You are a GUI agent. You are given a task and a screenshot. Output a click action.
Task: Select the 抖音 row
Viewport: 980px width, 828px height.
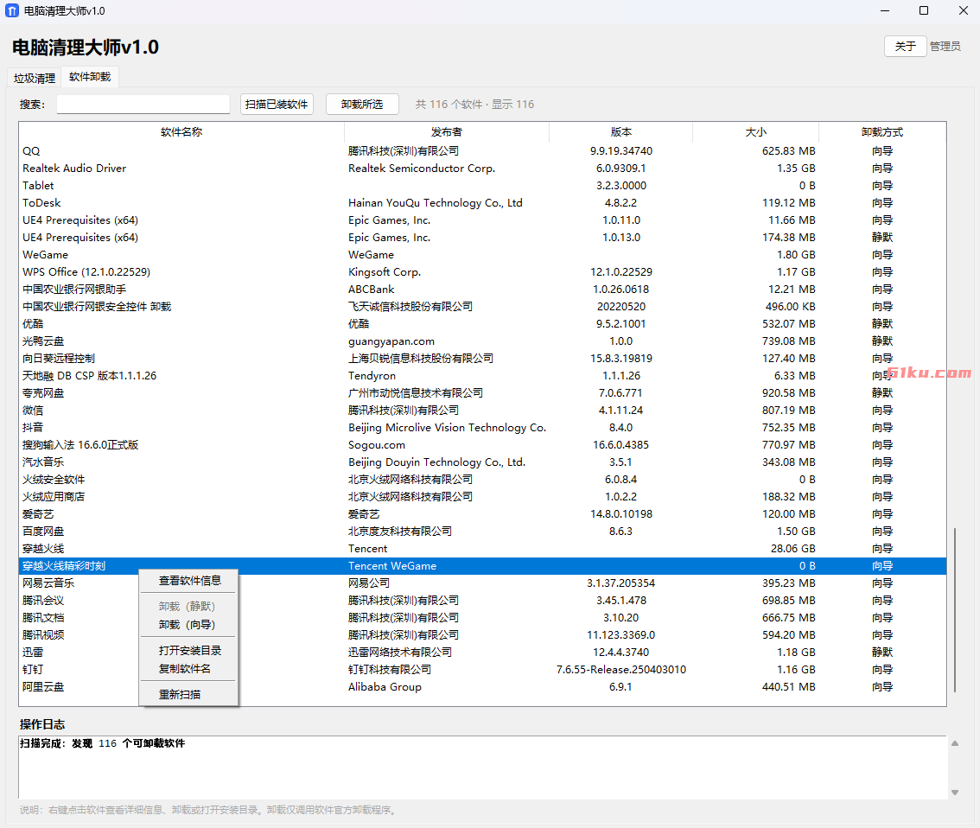[x=482, y=428]
